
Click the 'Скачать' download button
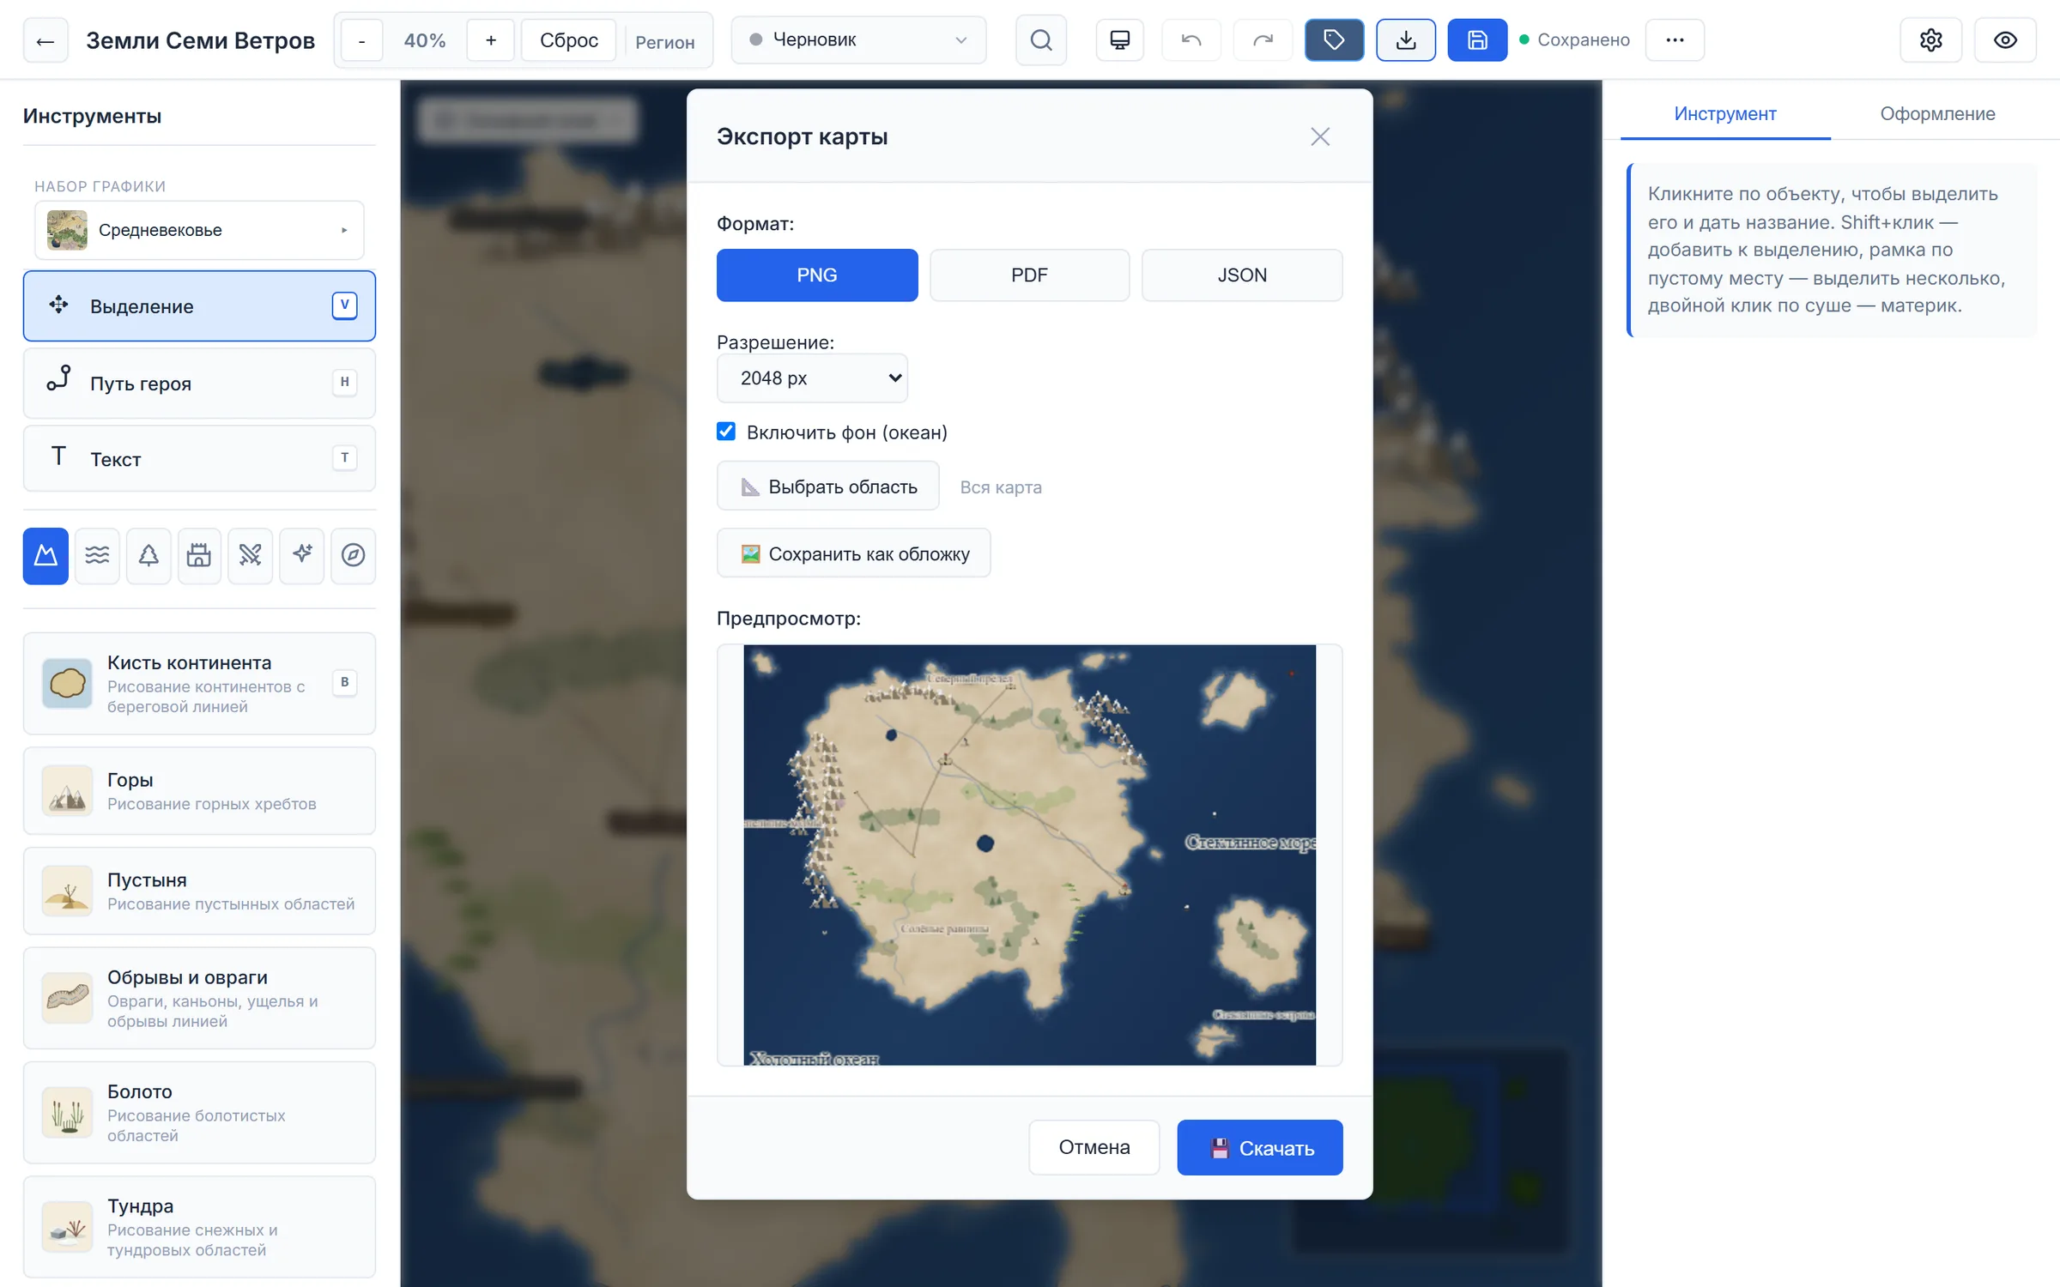click(x=1260, y=1148)
